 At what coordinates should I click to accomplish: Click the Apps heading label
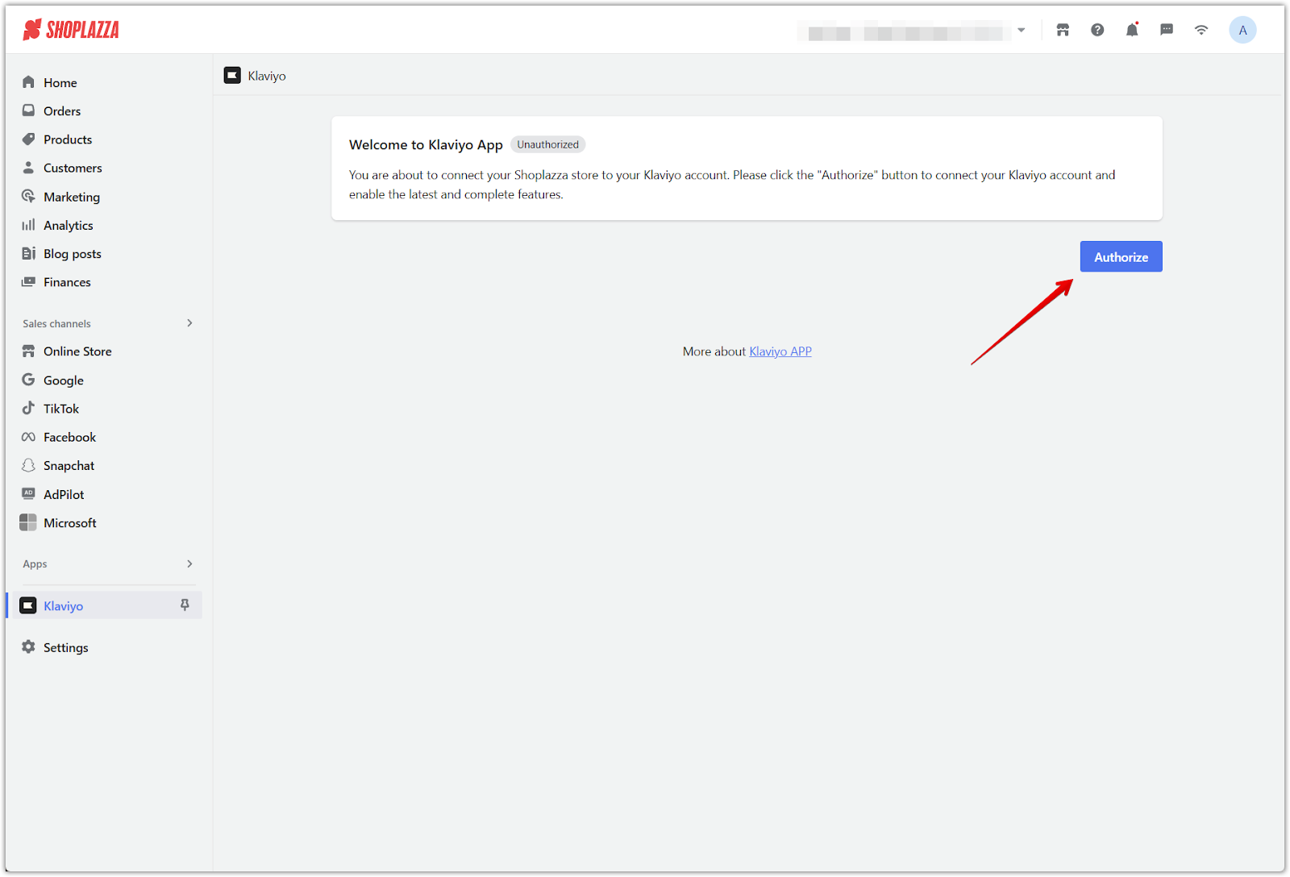pyautogui.click(x=35, y=563)
